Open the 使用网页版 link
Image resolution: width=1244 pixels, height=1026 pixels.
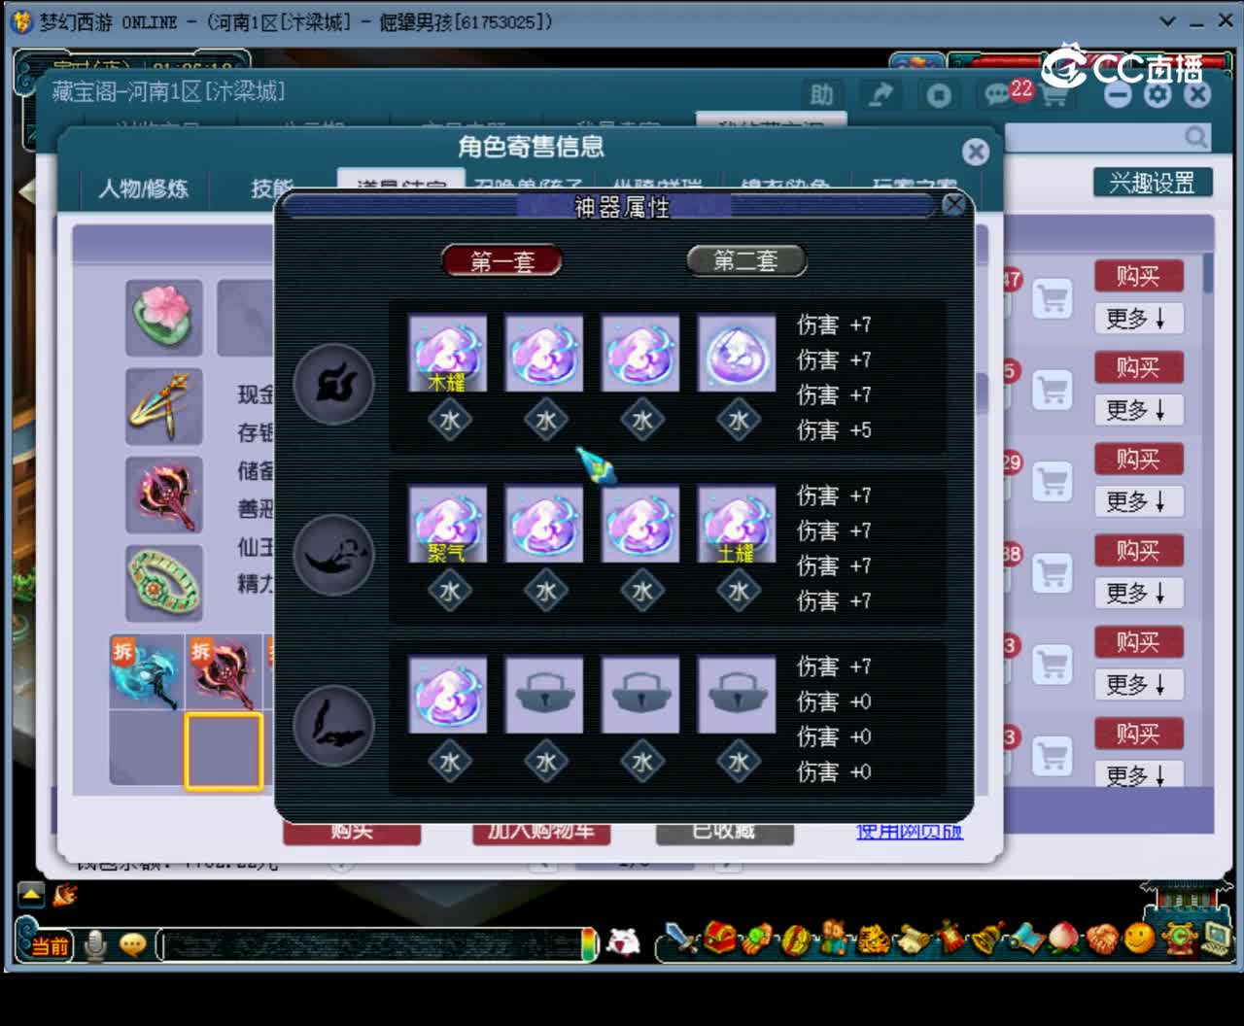[910, 832]
